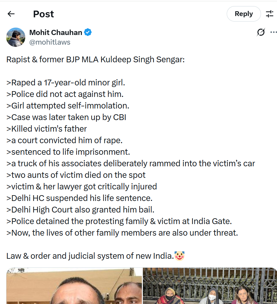
Task: Click the line about the truck ramming
Action: point(131,163)
